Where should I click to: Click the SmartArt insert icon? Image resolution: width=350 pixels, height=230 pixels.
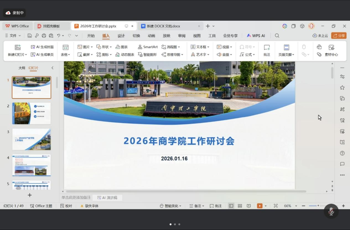pos(140,47)
